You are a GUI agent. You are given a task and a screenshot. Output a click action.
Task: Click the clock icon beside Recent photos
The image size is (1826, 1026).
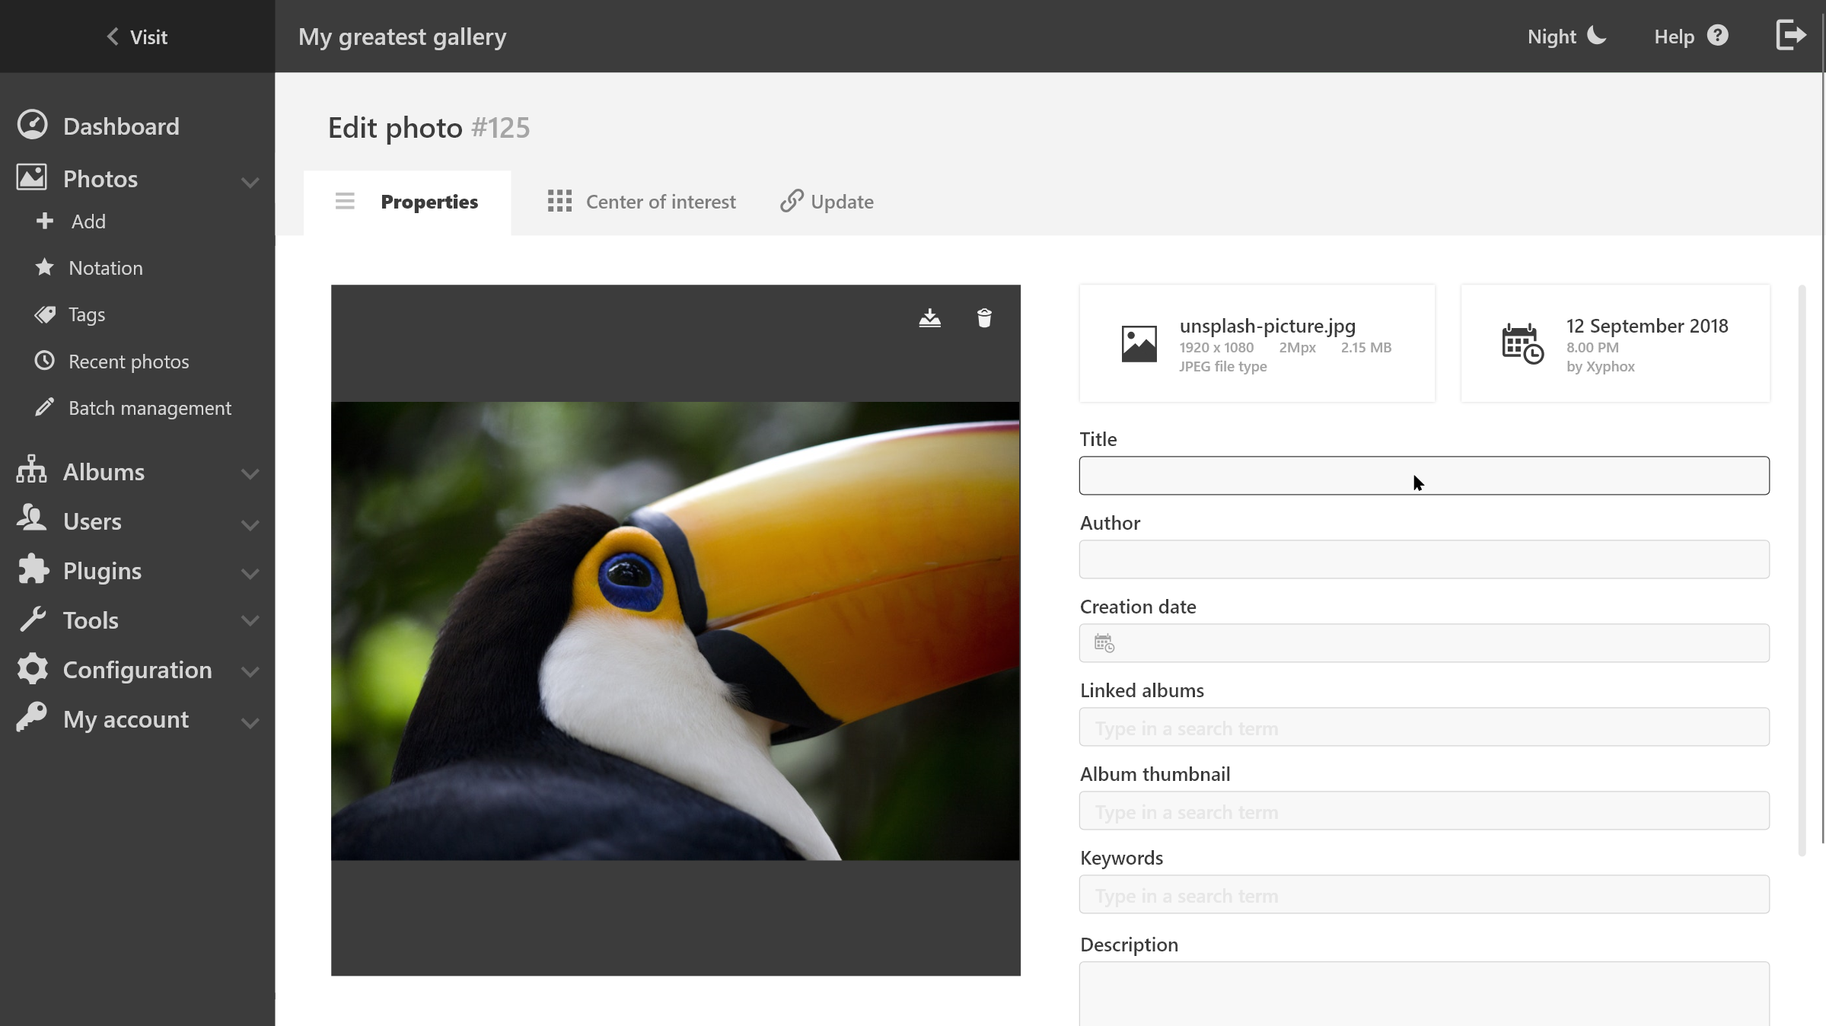[x=45, y=361]
